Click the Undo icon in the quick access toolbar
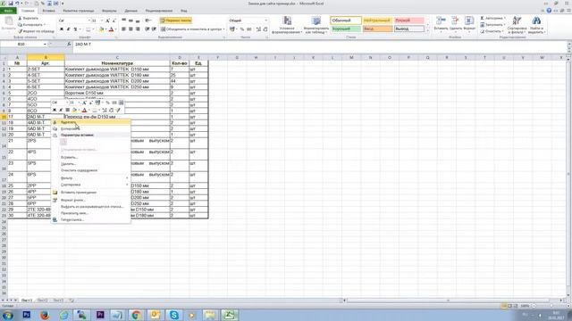This screenshot has width=572, height=321. [17, 4]
